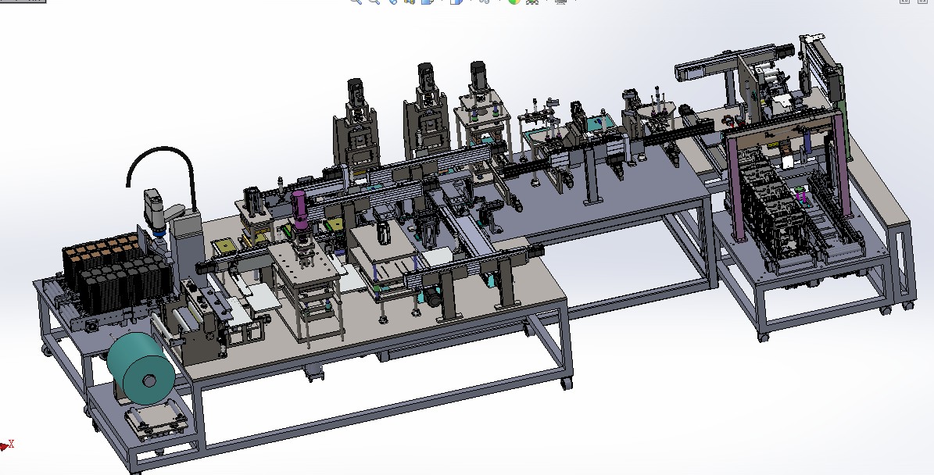This screenshot has width=934, height=475.
Task: Select the caster wheel under main table corner
Action: click(565, 383)
